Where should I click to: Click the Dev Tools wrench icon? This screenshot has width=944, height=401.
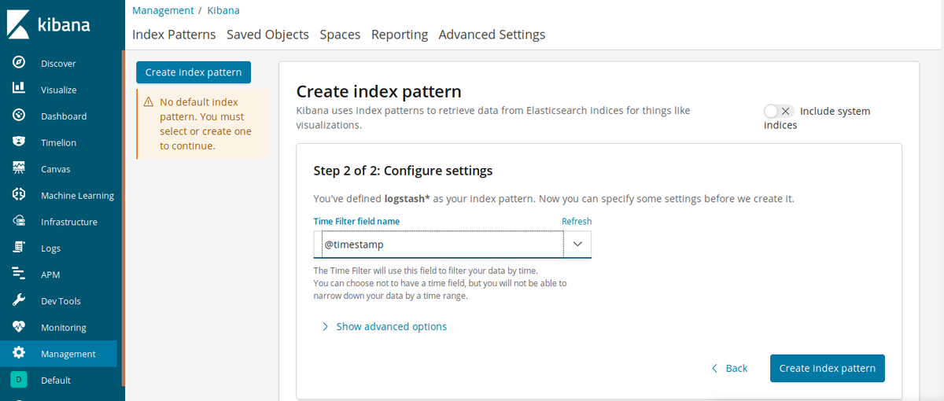point(20,300)
